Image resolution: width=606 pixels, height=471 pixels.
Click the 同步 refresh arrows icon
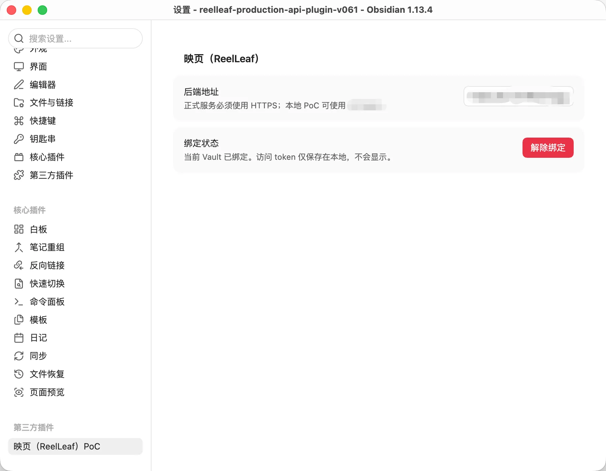click(x=19, y=356)
